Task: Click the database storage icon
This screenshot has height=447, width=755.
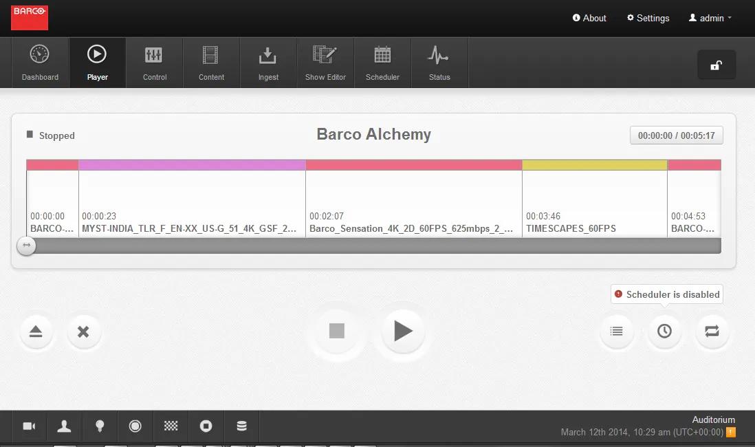Action: tap(241, 426)
